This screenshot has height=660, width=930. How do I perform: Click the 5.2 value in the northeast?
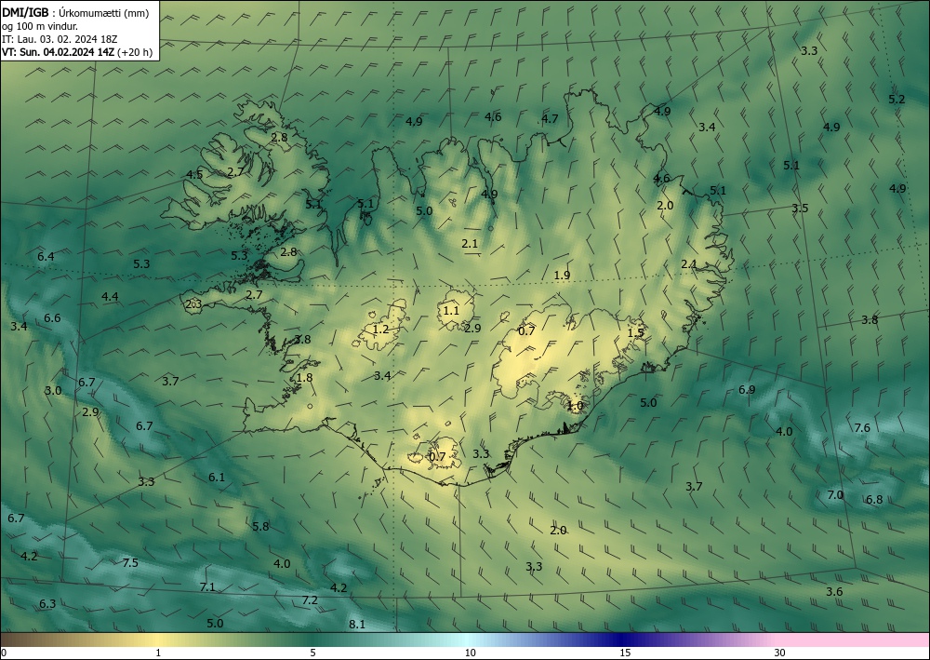[897, 99]
